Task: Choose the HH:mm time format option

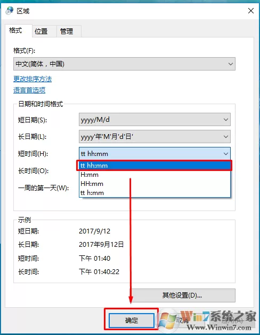Action: (x=155, y=184)
